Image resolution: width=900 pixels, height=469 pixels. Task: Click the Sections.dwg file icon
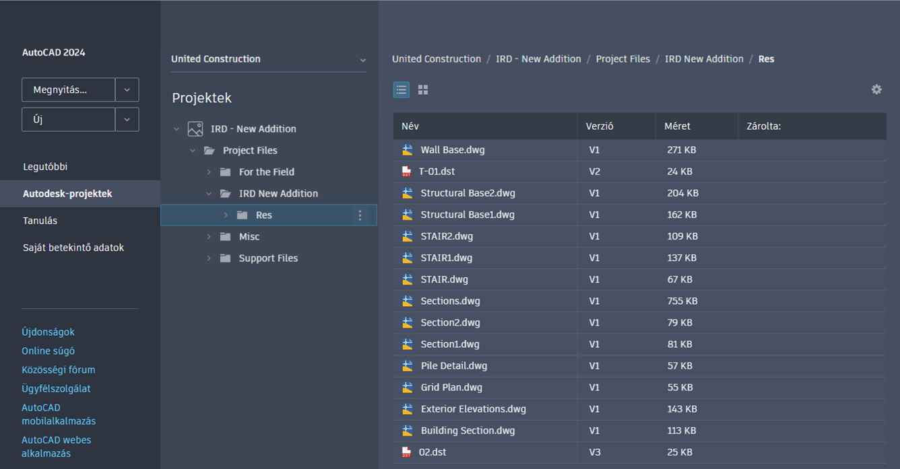[408, 301]
